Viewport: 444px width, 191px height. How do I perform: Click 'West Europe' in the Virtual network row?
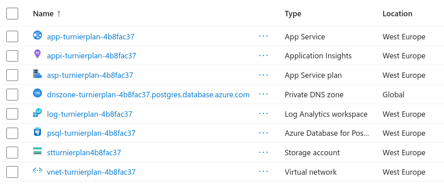click(x=404, y=172)
